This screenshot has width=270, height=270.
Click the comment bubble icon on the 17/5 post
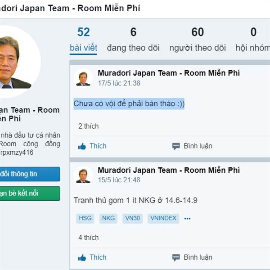176,146
